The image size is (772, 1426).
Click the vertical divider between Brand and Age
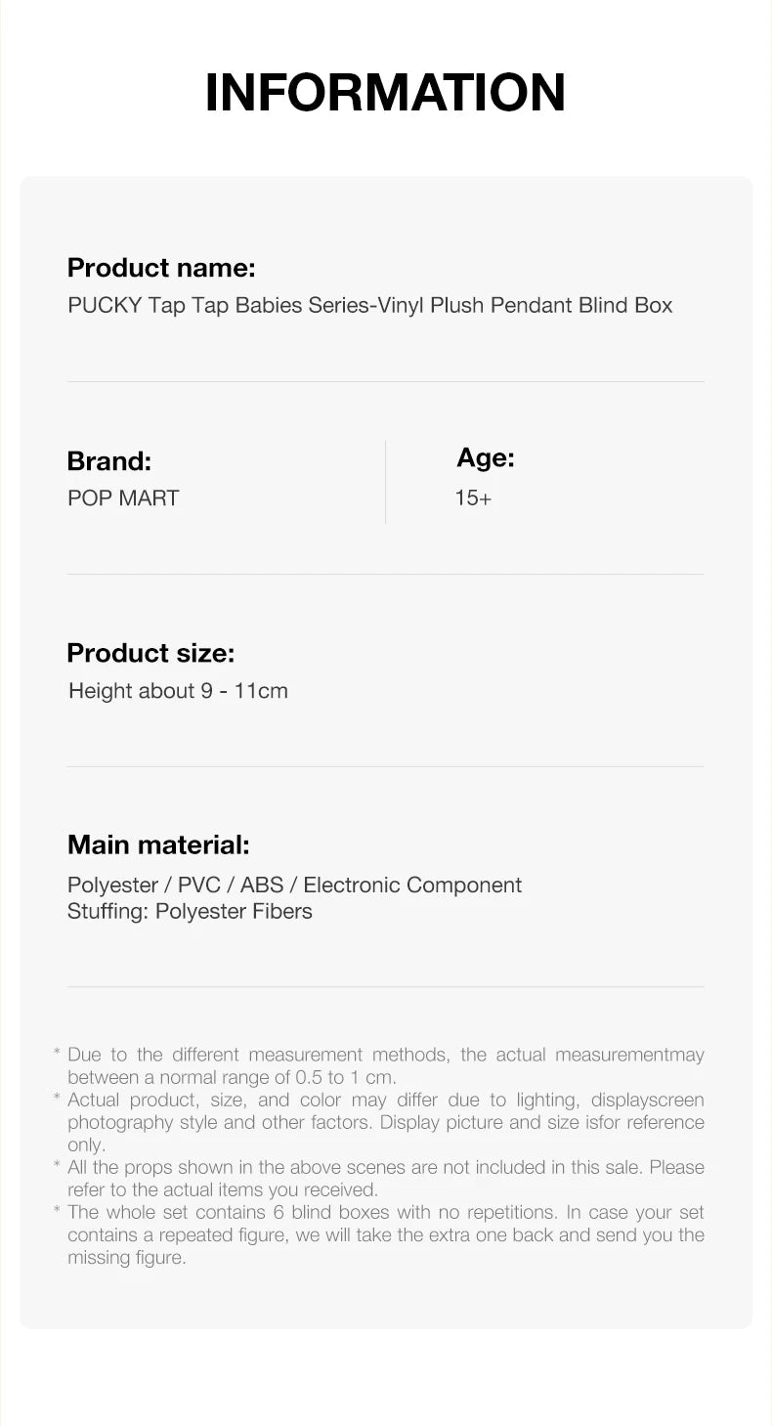[x=386, y=481]
